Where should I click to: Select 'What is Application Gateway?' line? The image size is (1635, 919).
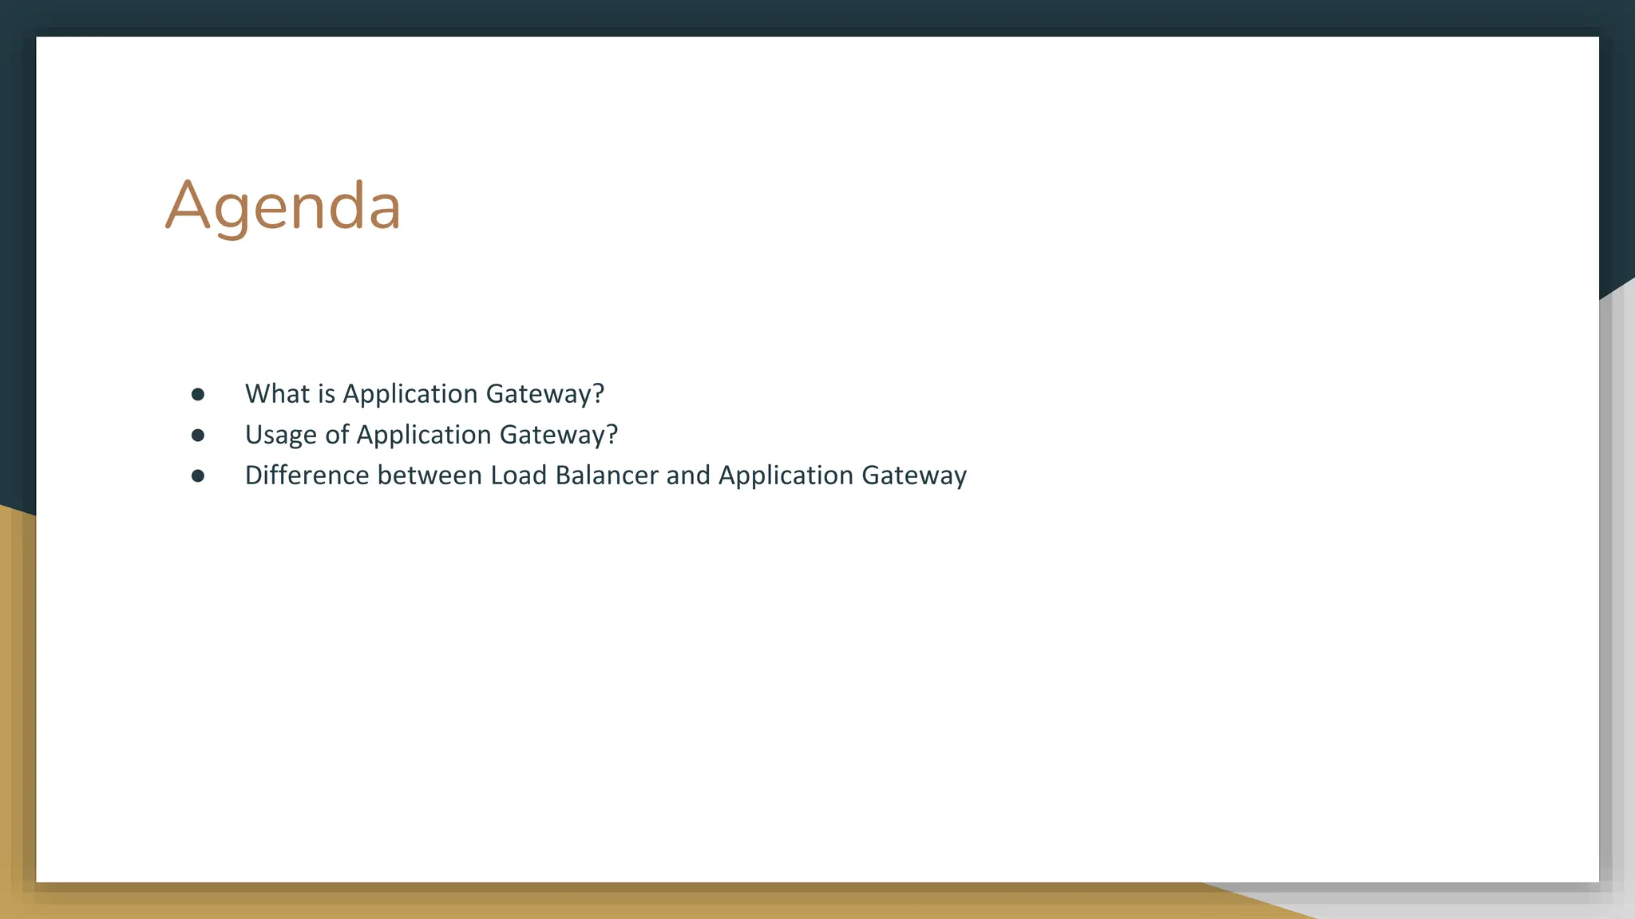(x=424, y=394)
